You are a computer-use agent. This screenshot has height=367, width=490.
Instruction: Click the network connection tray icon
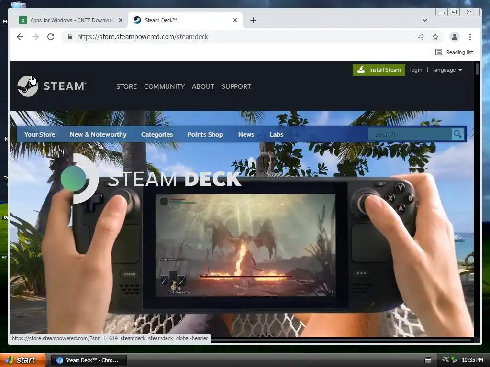[445, 360]
